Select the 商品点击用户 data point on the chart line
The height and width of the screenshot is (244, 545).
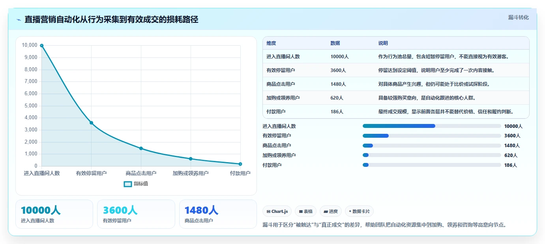141,148
